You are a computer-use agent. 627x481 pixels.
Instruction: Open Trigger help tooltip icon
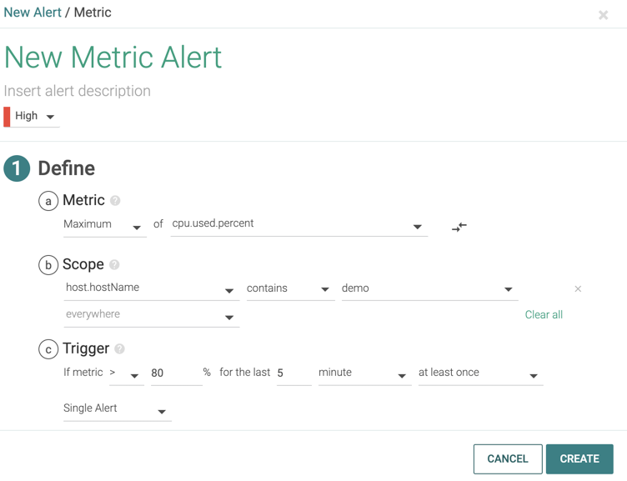point(119,348)
